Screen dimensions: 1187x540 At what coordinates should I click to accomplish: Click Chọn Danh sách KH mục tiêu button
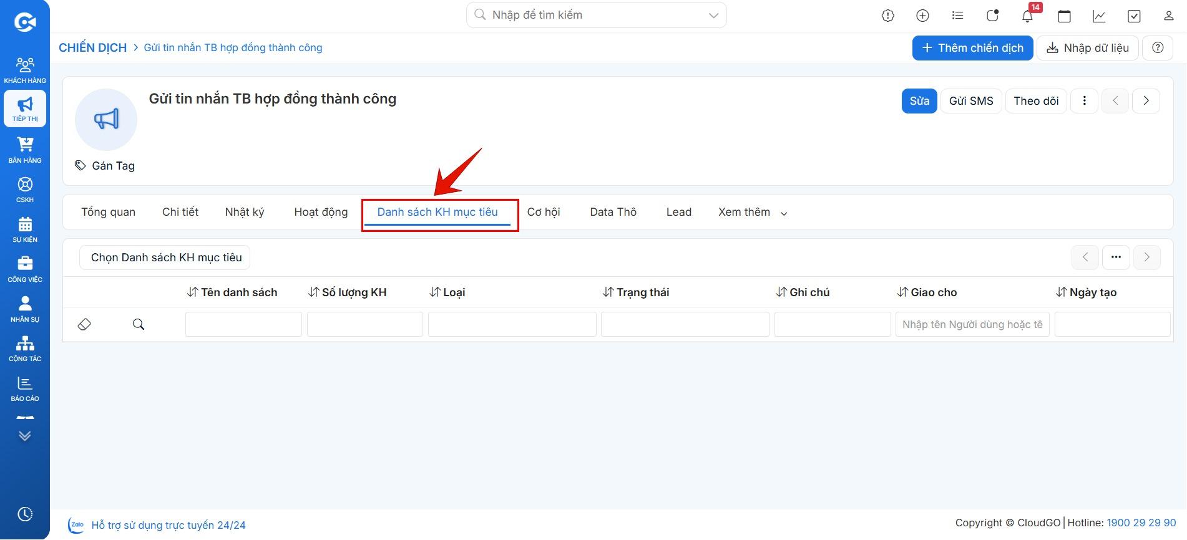click(x=165, y=258)
